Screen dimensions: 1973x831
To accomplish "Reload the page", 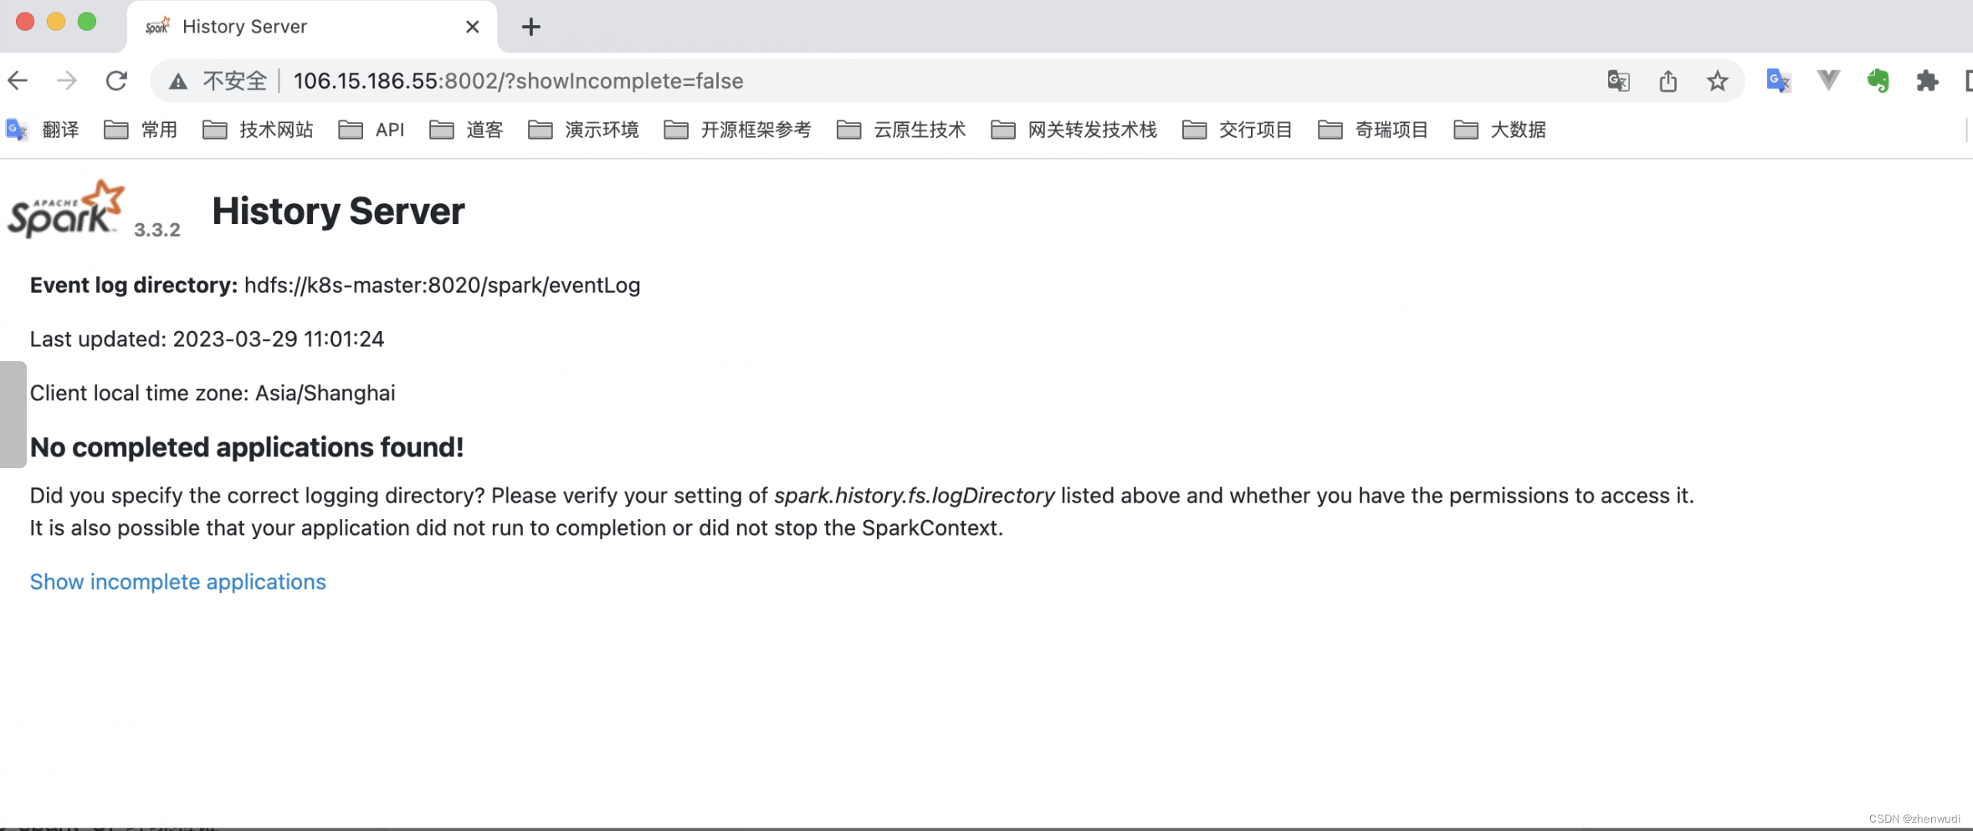I will click(117, 80).
